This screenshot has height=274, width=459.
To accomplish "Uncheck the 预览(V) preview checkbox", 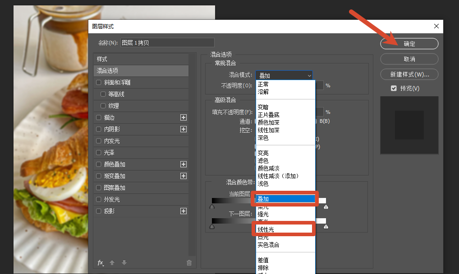I will [x=394, y=88].
